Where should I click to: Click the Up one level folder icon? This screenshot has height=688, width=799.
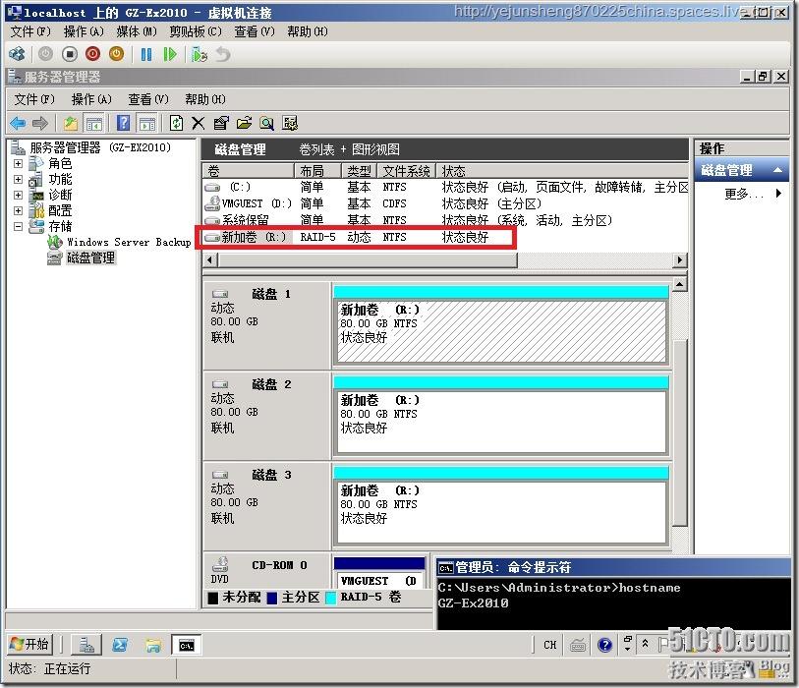71,123
